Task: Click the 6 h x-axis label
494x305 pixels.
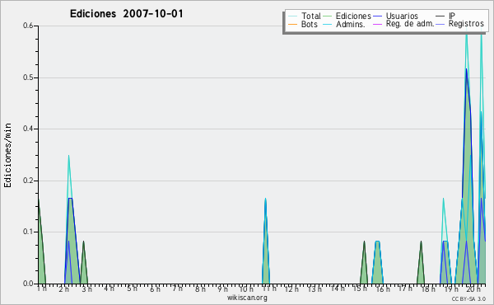Action: pos(155,289)
